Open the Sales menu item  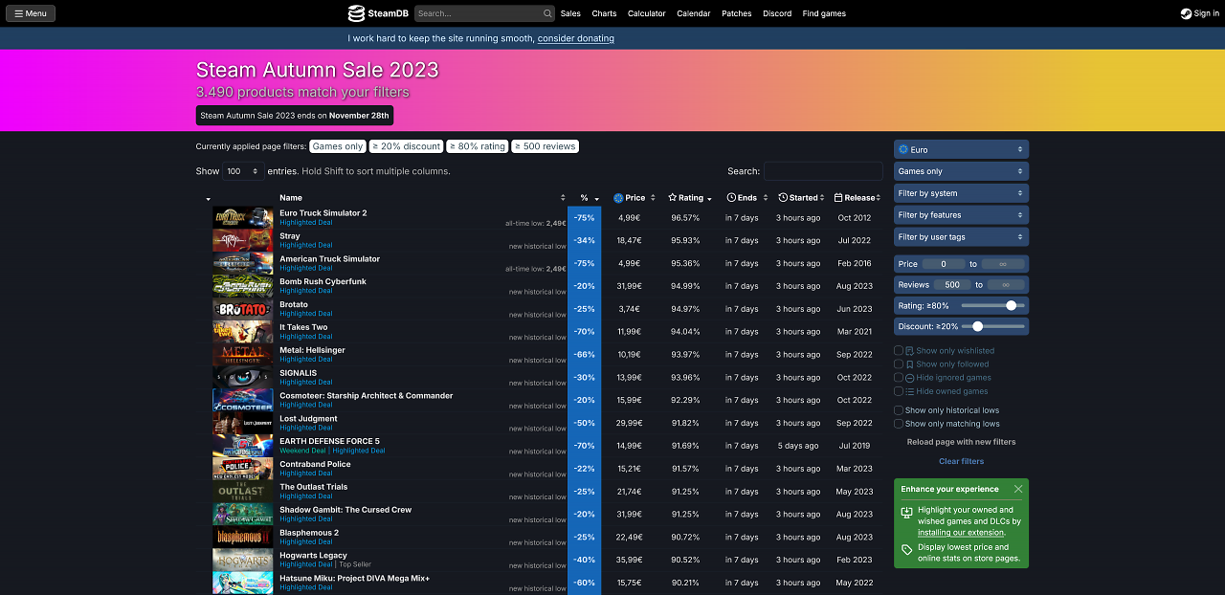coord(570,13)
